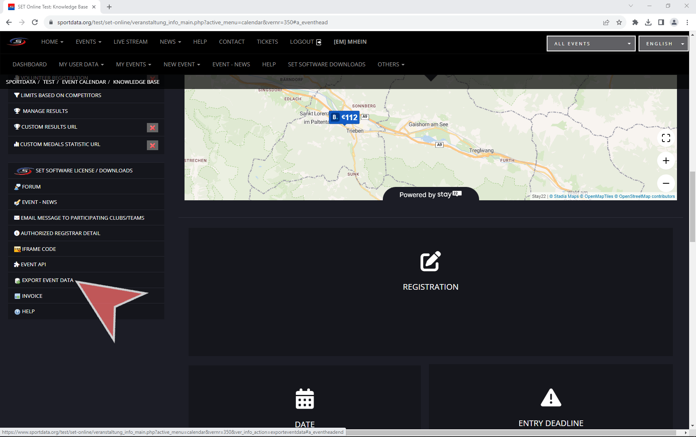This screenshot has height=437, width=696.
Task: Toggle red X beside Custom Medals Statistic URL
Action: (x=152, y=145)
